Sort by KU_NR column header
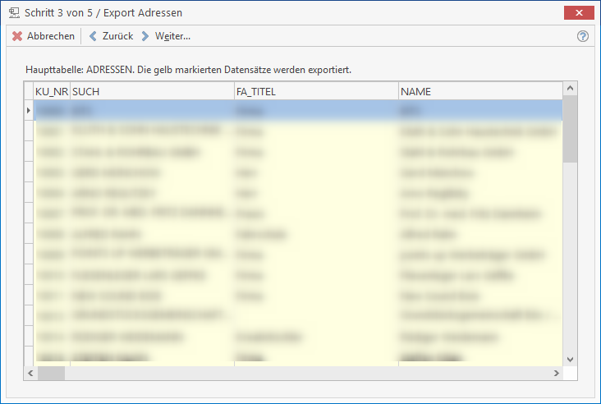601x404 pixels. [51, 91]
